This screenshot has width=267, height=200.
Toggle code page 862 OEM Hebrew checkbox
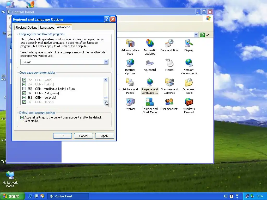pyautogui.click(x=24, y=102)
